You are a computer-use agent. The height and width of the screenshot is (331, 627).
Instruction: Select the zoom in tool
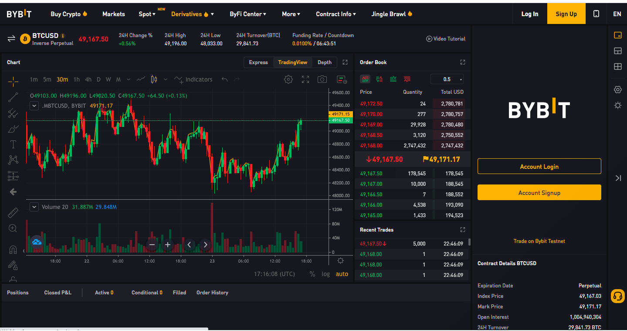click(x=13, y=228)
